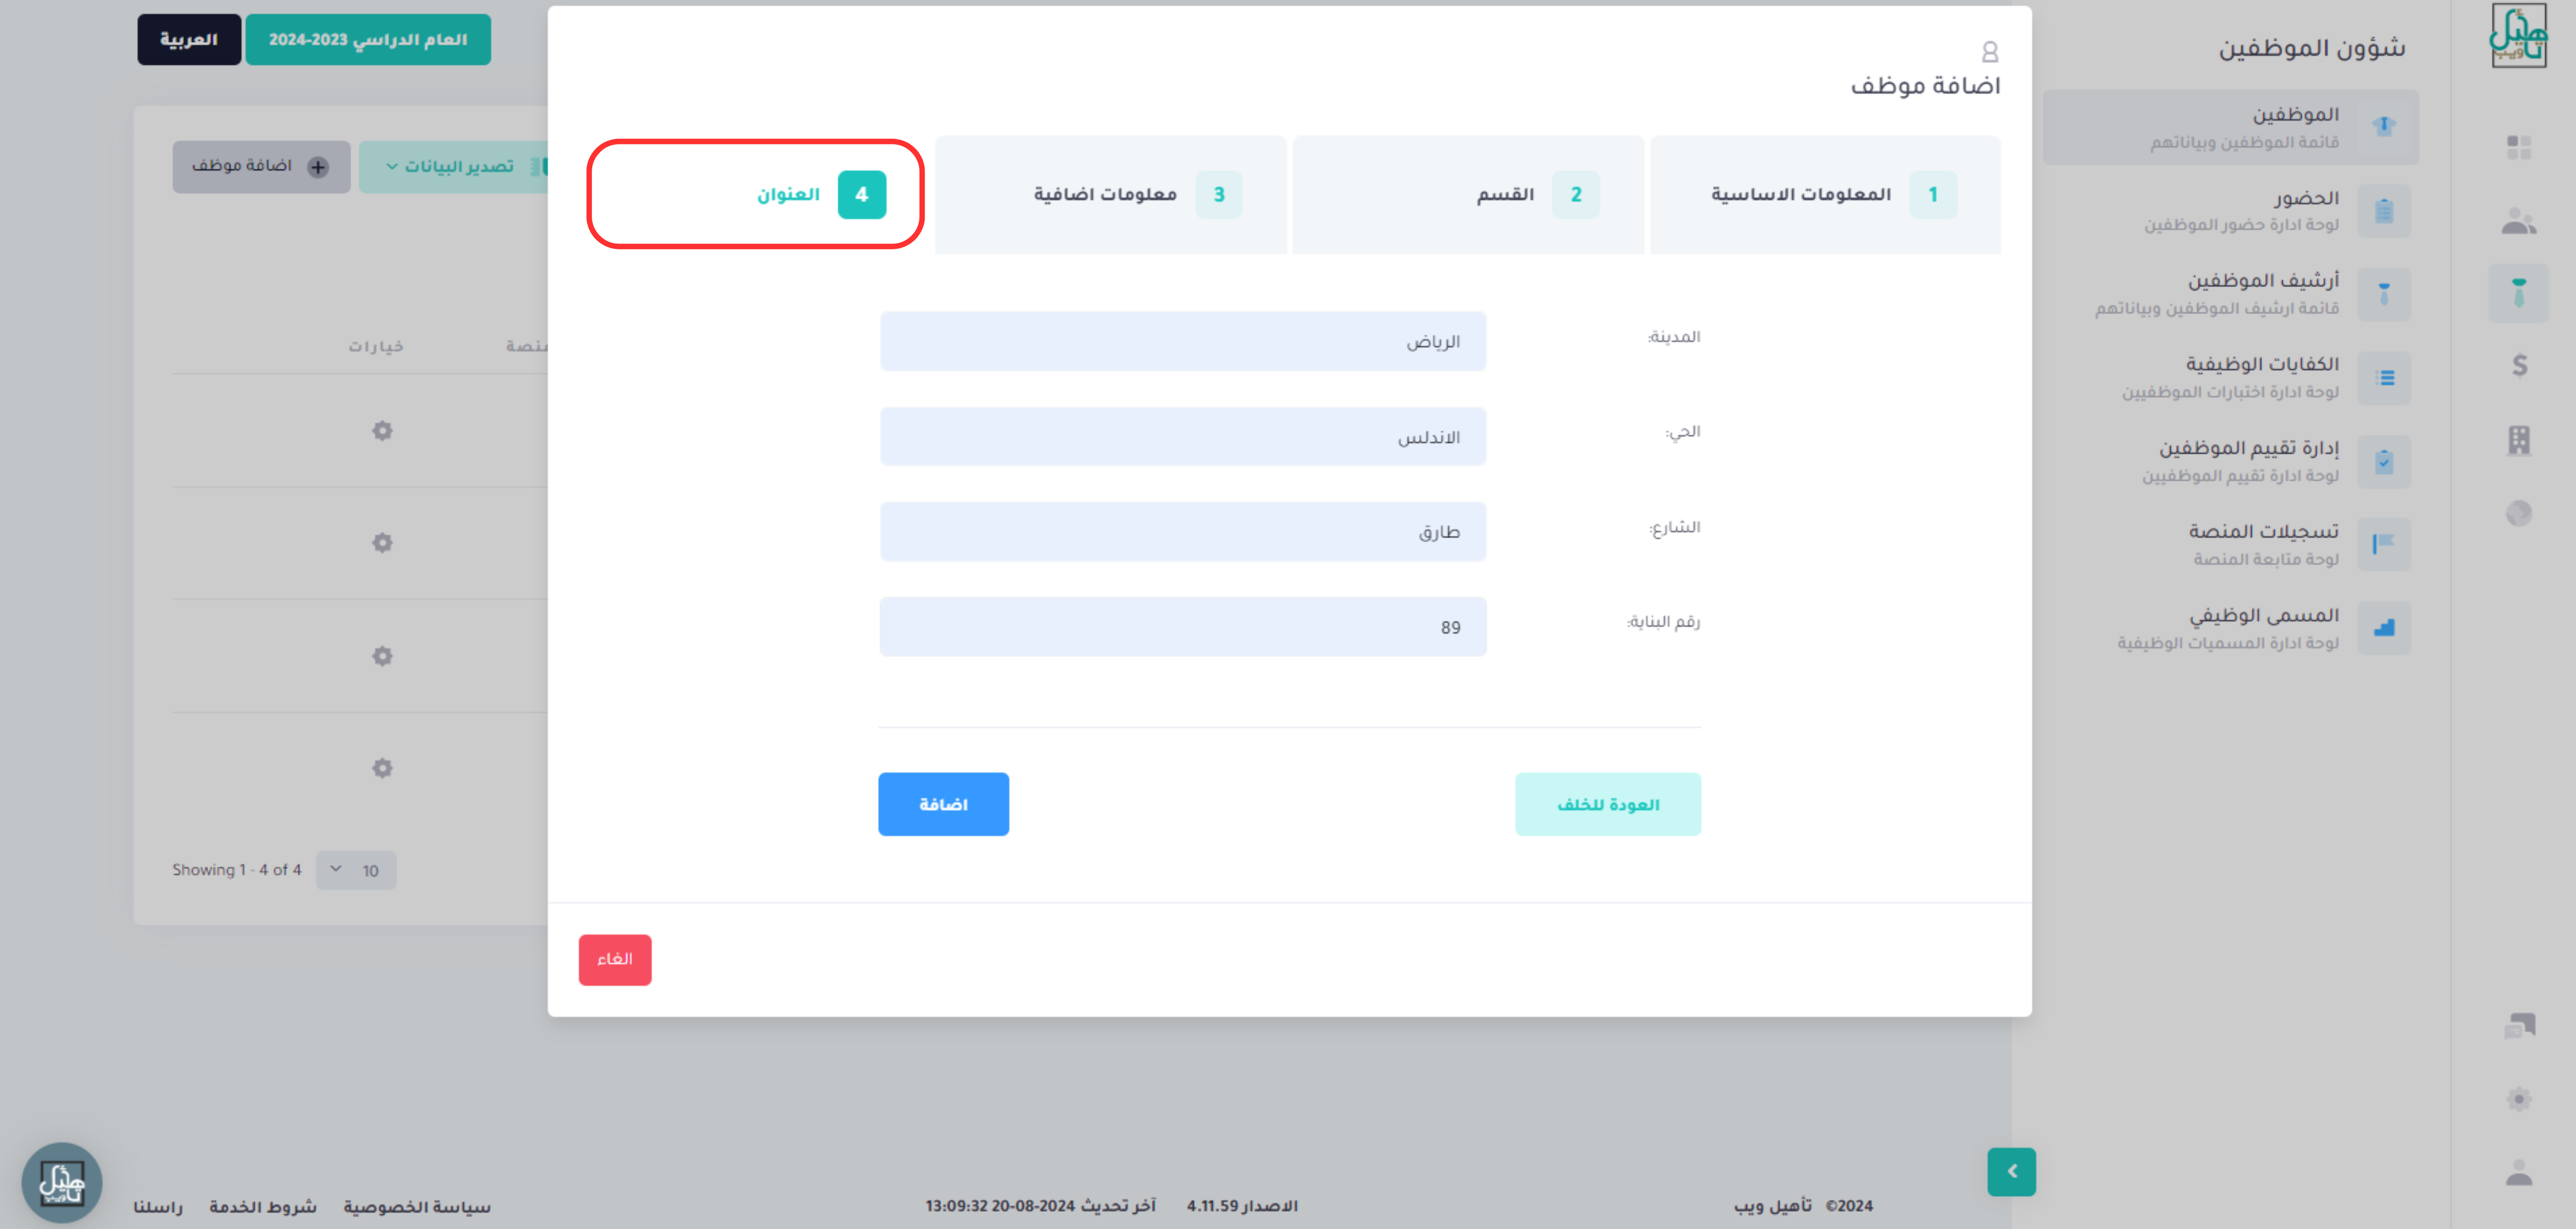Click the العربية language button
Screen dimensions: 2576x1229
coord(189,40)
